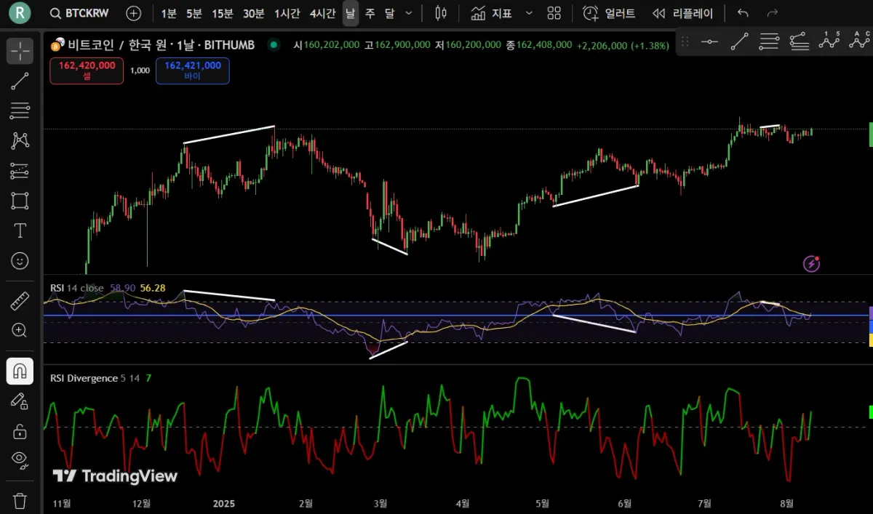Expand the time interval dropdown arrow
Screen dimensions: 873x514
coord(408,13)
